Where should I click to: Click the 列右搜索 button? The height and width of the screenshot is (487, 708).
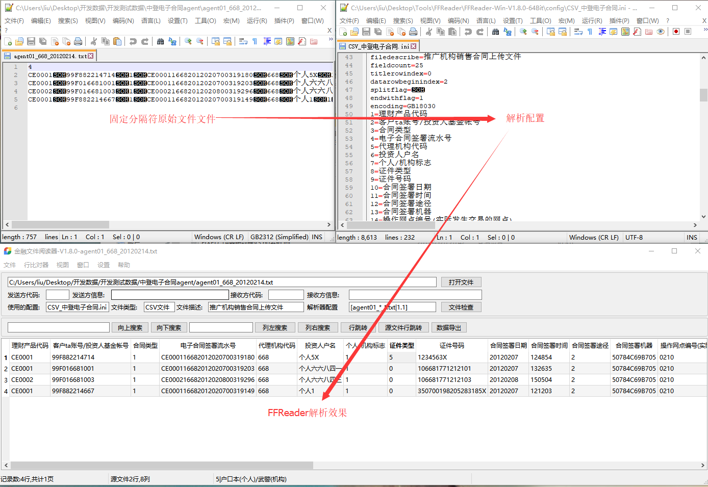[x=318, y=327]
